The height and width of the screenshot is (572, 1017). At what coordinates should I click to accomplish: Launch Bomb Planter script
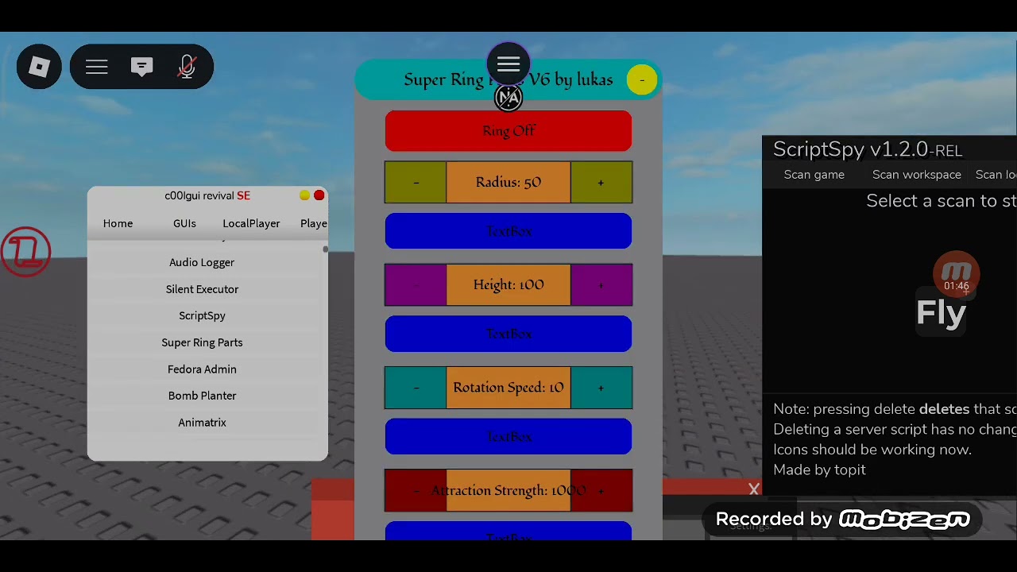point(202,396)
